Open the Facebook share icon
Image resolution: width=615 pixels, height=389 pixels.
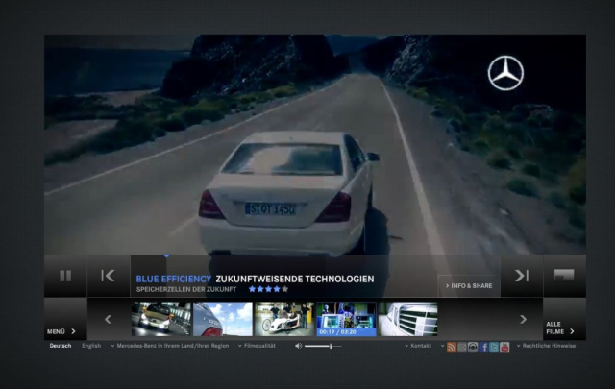483,346
